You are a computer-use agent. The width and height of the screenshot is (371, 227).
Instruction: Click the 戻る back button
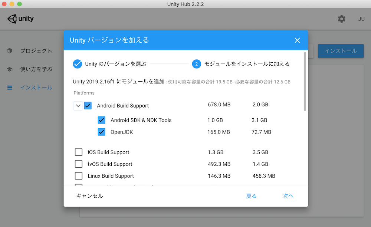click(251, 196)
